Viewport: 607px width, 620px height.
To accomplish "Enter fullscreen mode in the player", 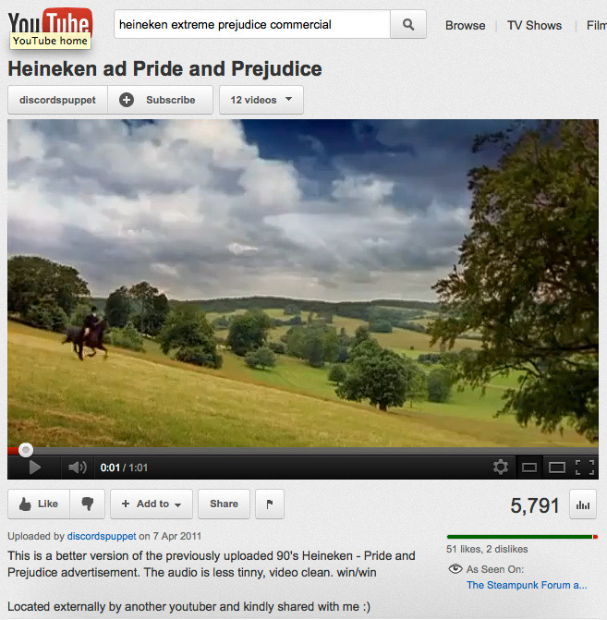I will click(x=585, y=468).
